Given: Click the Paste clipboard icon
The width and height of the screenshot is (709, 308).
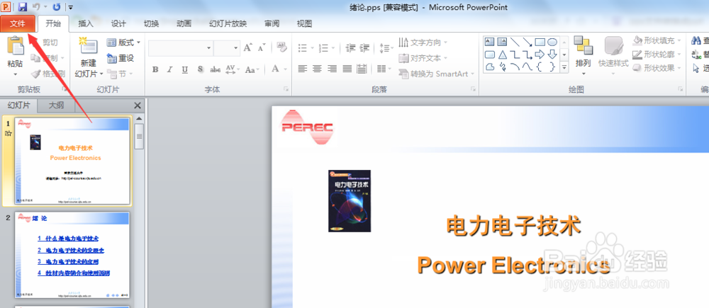Looking at the screenshot, I should pyautogui.click(x=16, y=47).
